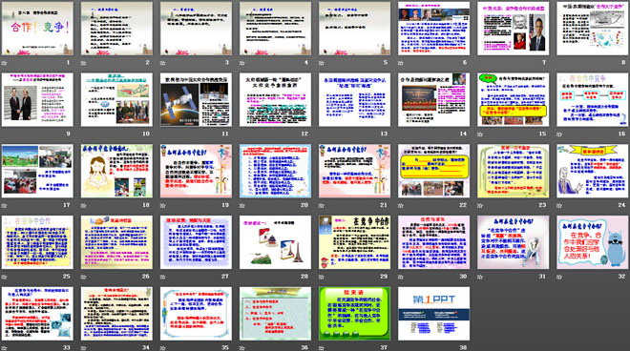Click the animation star icon under slide 21
The image size is (630, 351).
click(322, 206)
